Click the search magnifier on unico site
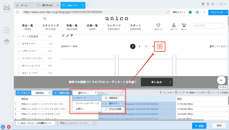This screenshot has width=229, height=130. point(45,19)
